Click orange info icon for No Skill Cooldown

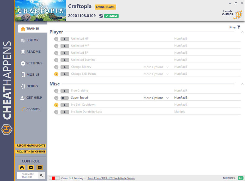coord(56,105)
